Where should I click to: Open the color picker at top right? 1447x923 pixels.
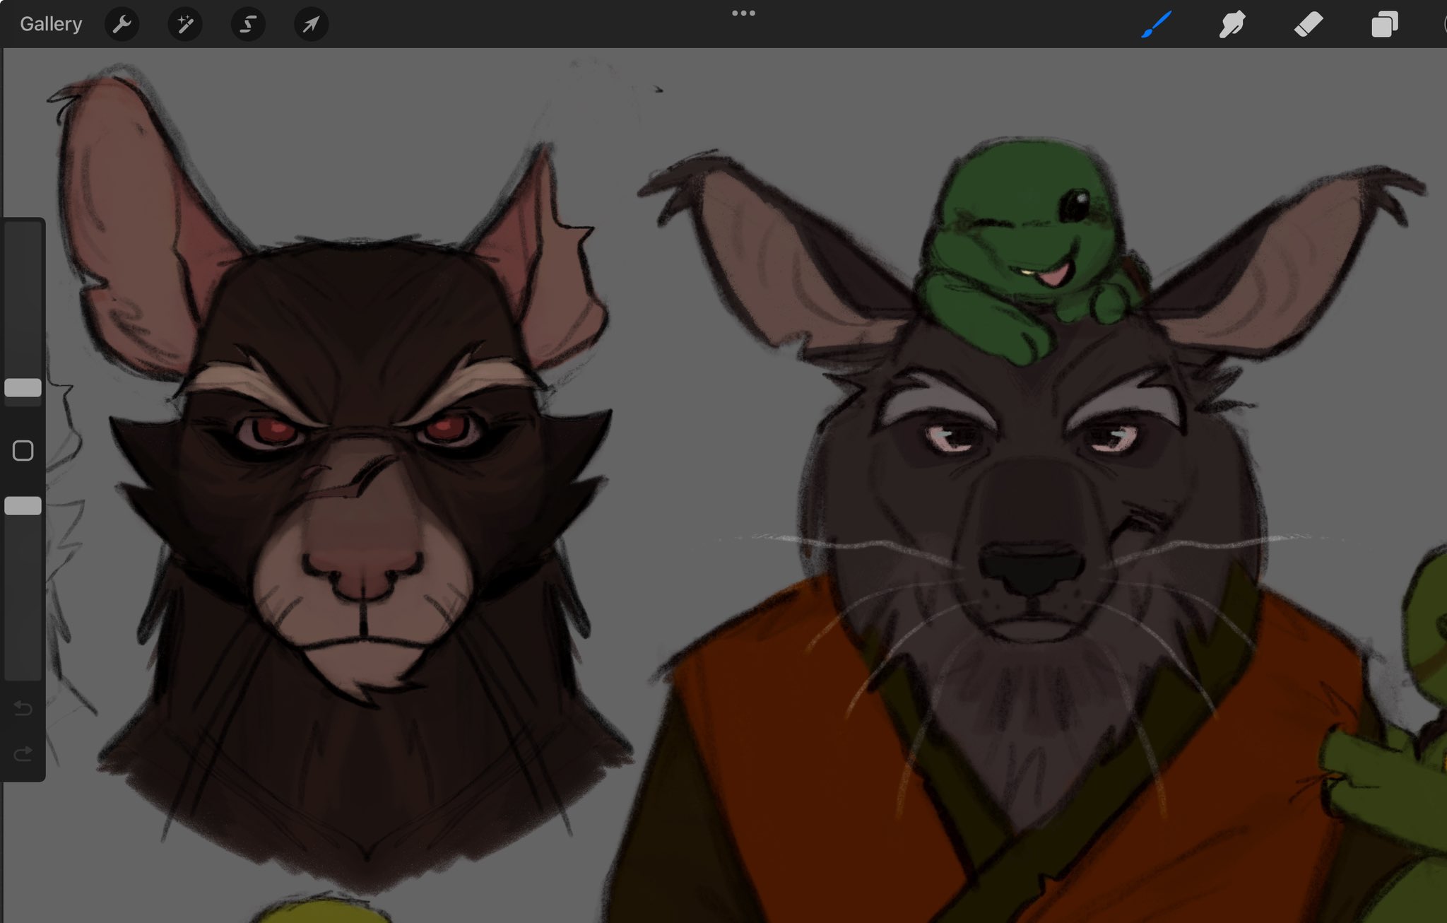1441,23
